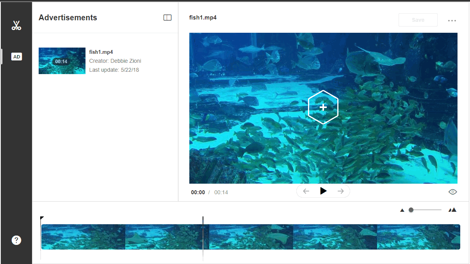Click the zoom slider handle
This screenshot has width=470, height=264.
[x=411, y=210]
